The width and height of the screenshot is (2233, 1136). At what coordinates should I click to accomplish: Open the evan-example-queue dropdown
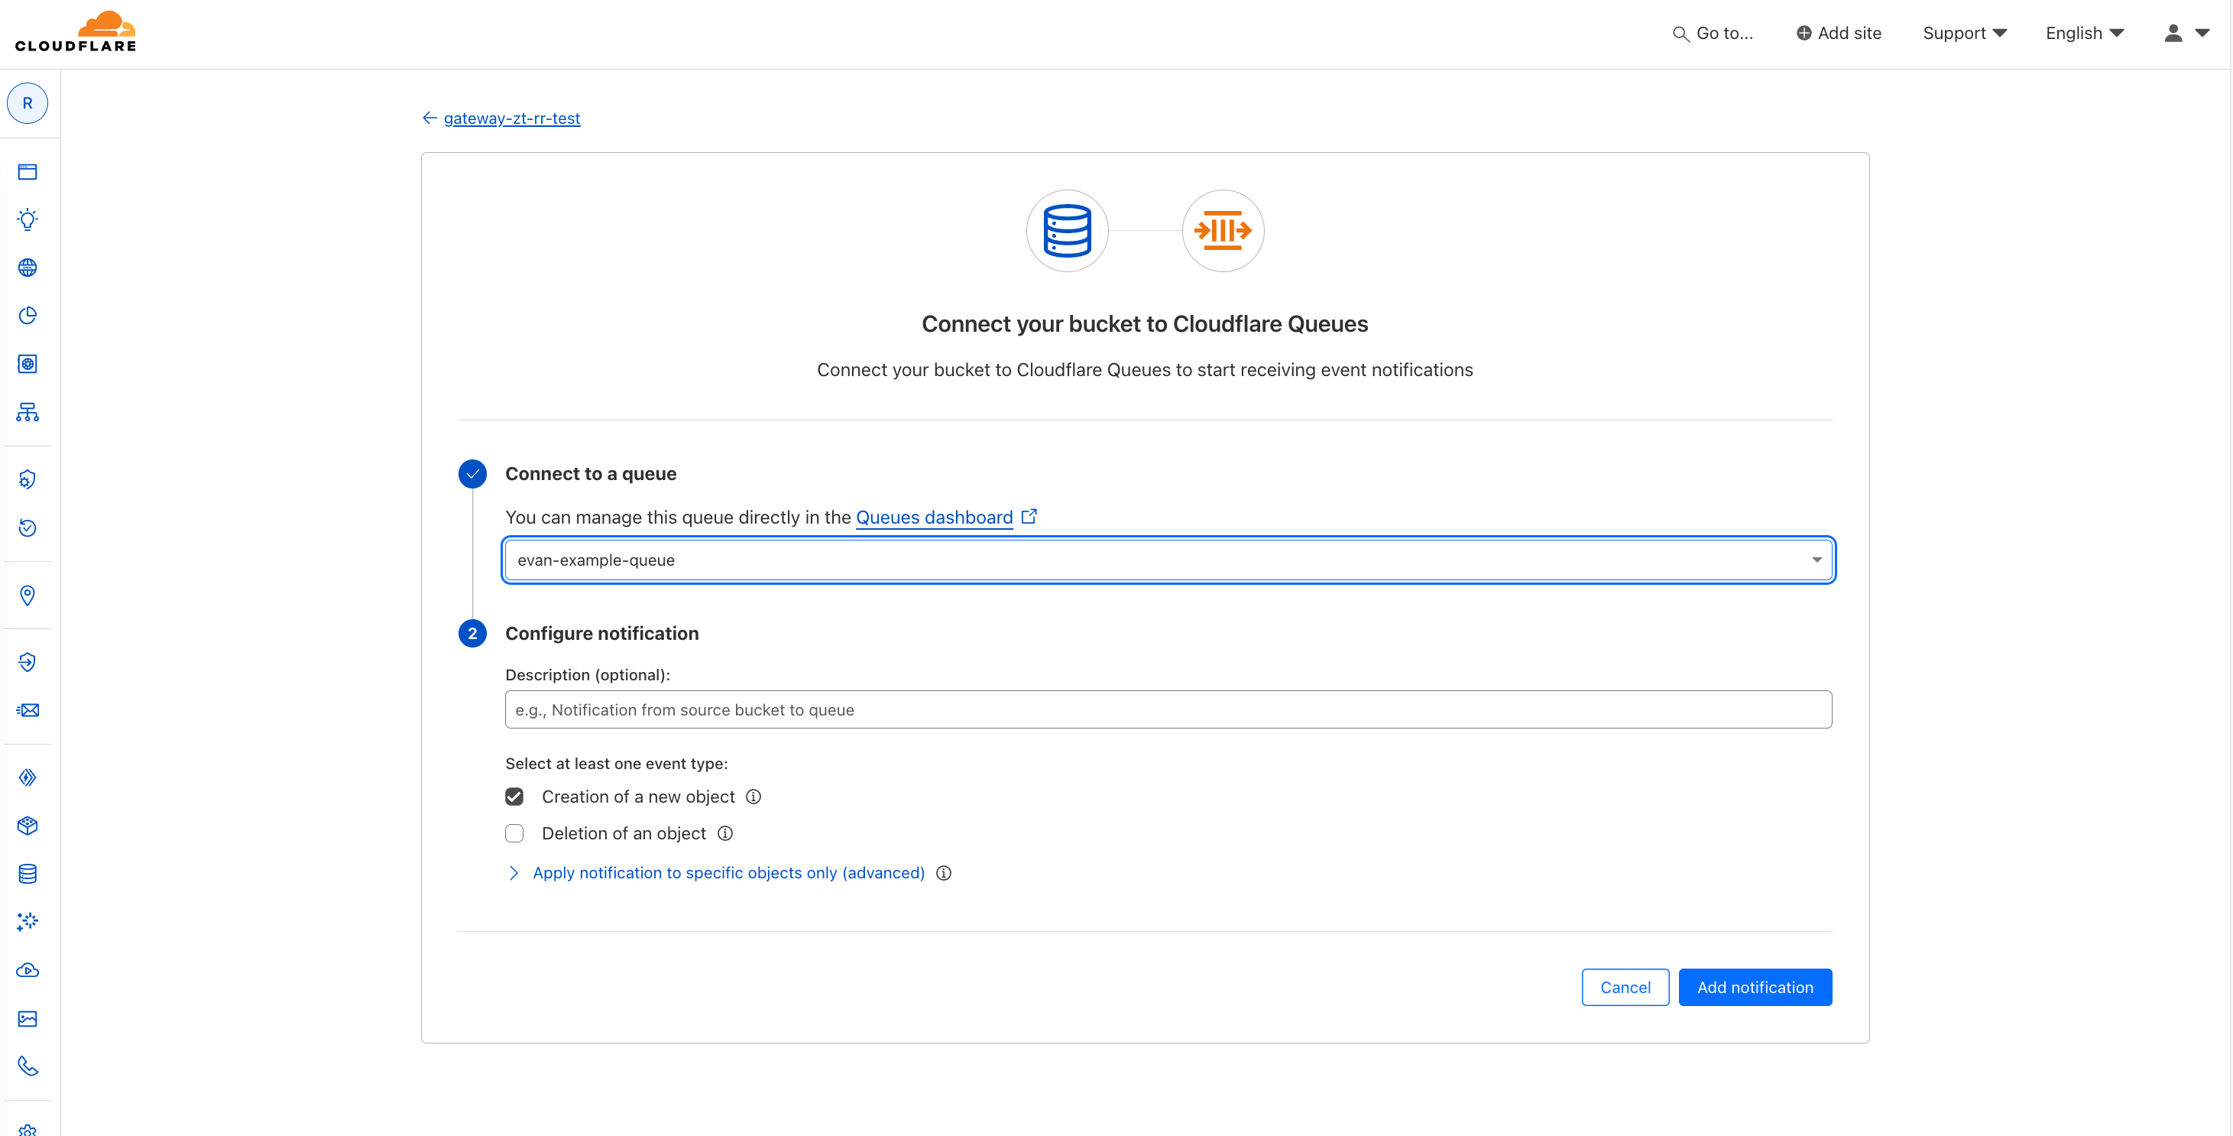coord(1168,560)
